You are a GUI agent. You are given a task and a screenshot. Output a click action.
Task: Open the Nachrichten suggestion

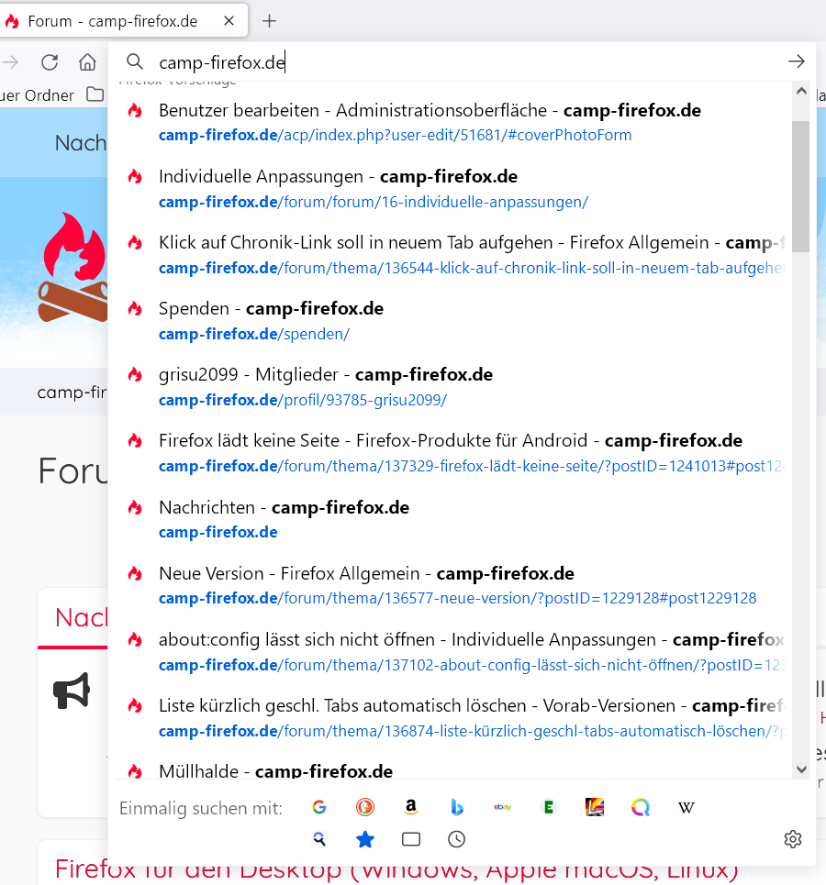coord(453,519)
